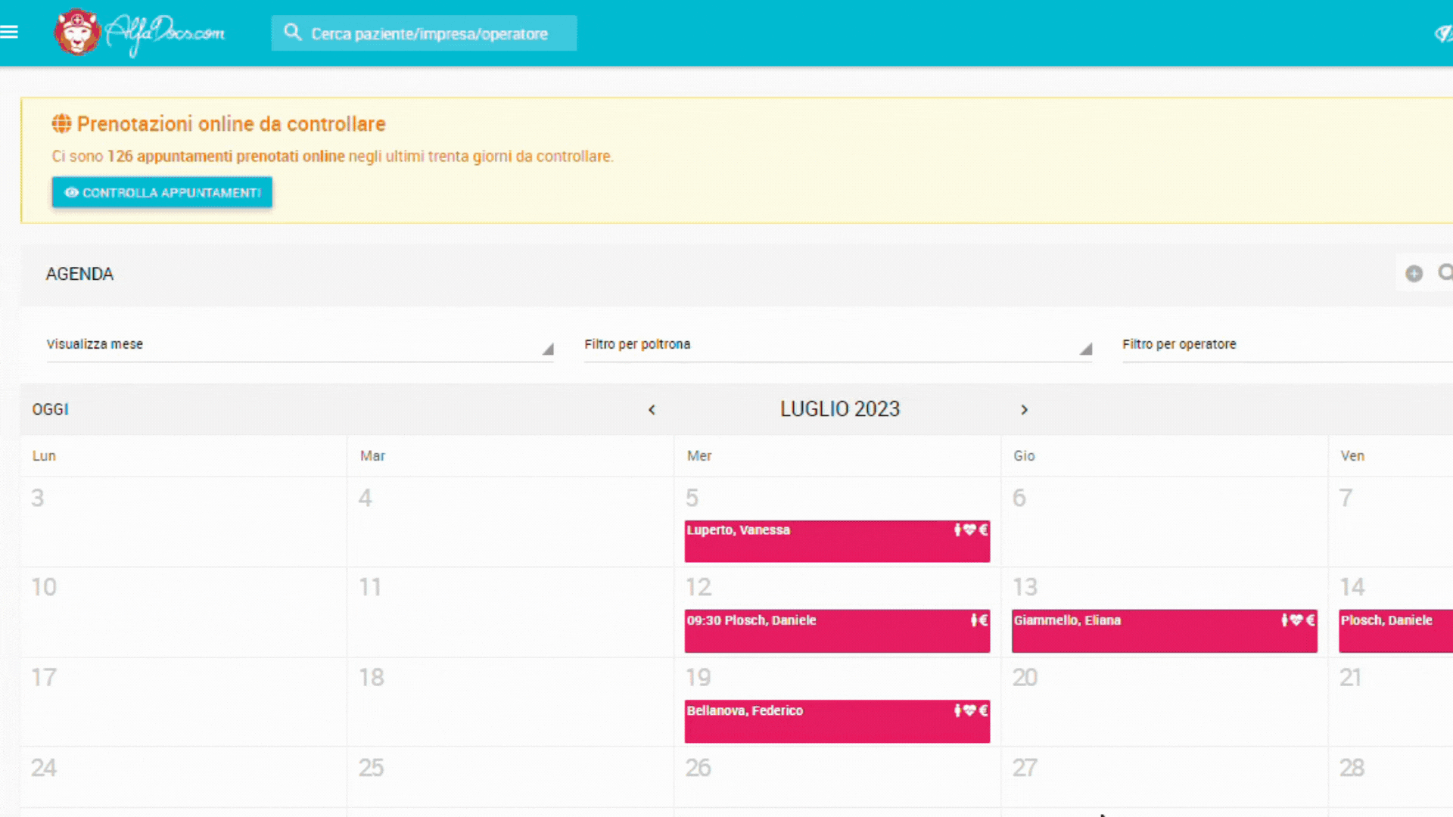Viewport: 1453px width, 817px height.
Task: Add a new appointment with the plus icon
Action: (x=1414, y=273)
